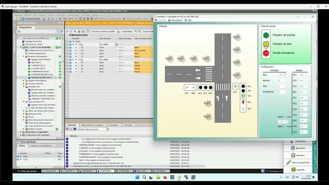Image resolution: width=329 pixels, height=185 pixels.
Task: Select 1-GRAFCET [FC1] block in tree
Action: pyautogui.click(x=38, y=66)
